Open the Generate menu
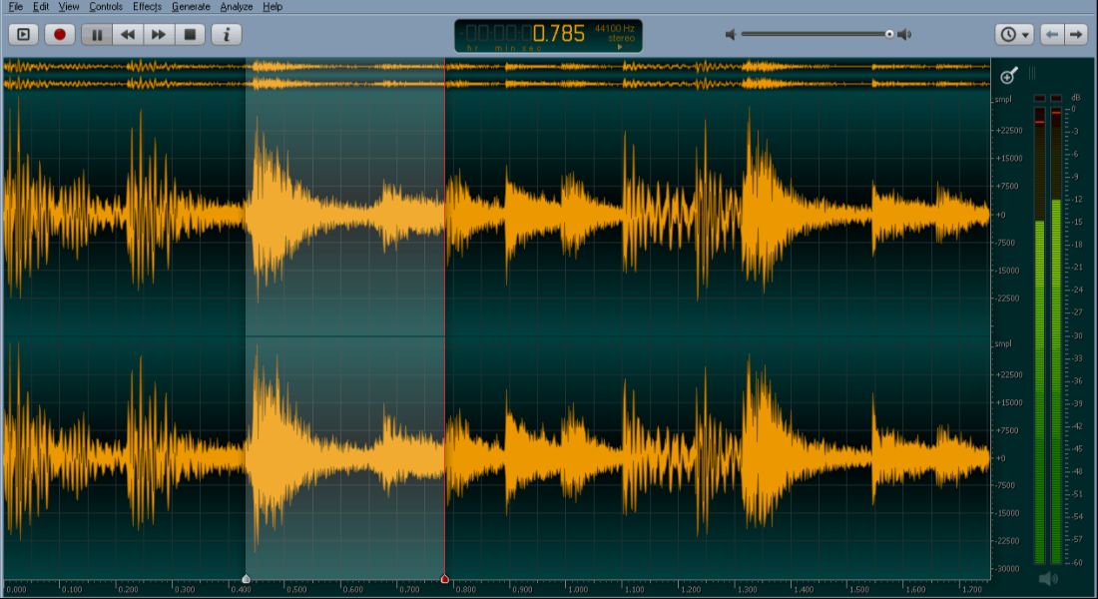The image size is (1098, 599). click(190, 6)
